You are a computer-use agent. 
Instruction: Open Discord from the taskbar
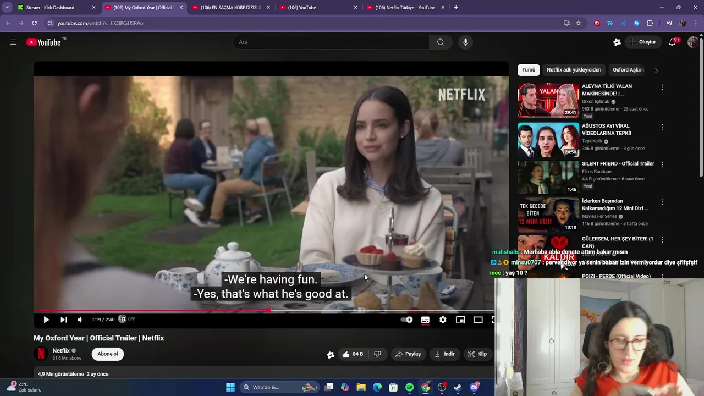(474, 387)
